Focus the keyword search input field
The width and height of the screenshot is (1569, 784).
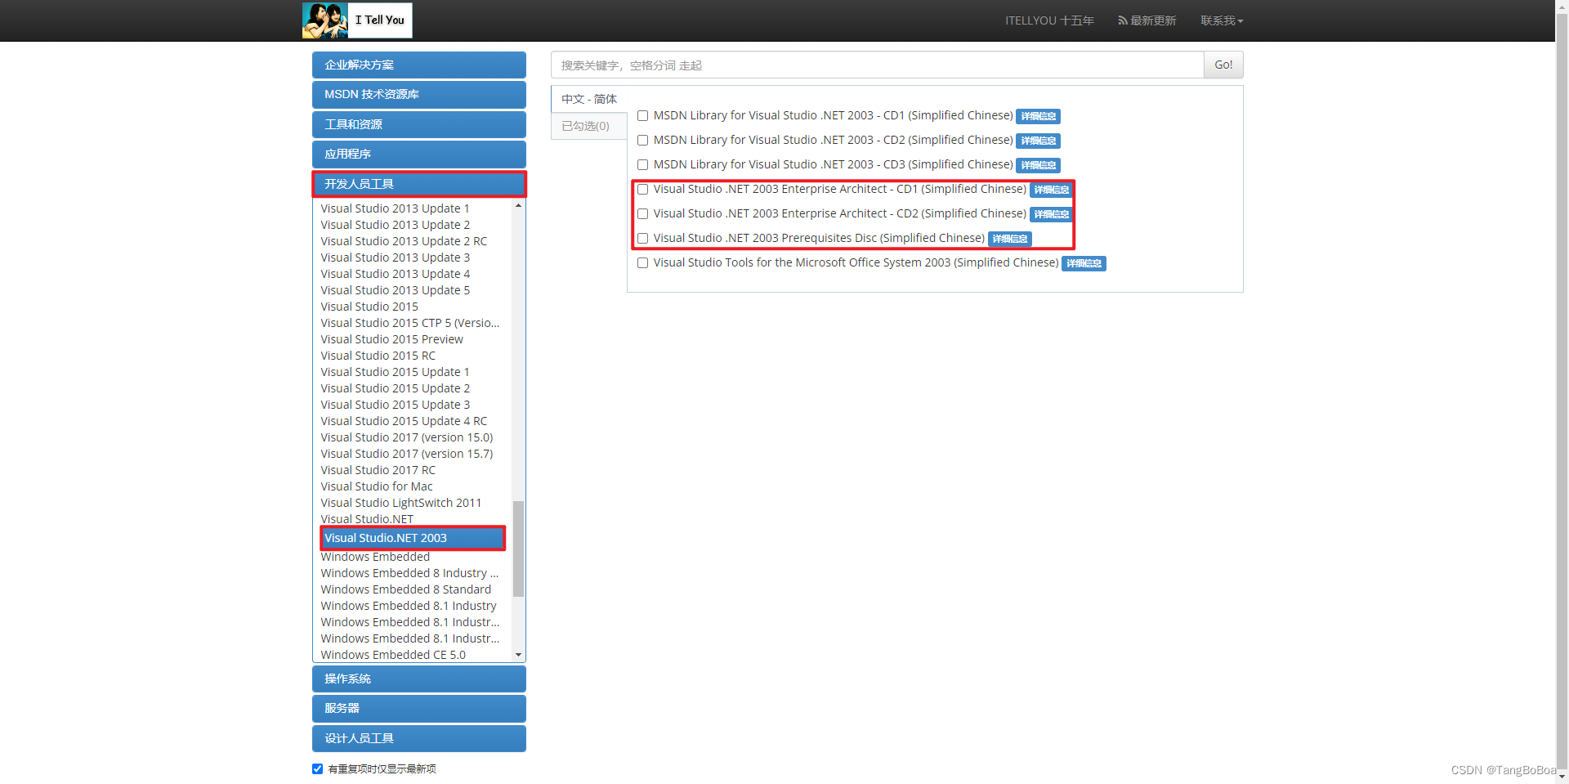tap(877, 65)
